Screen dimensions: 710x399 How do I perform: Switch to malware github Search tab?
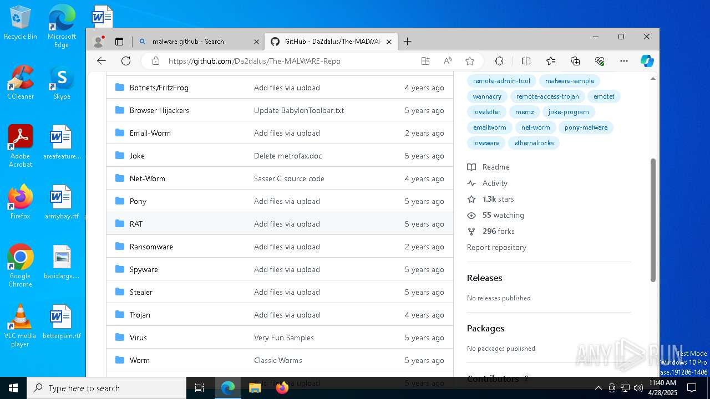coord(199,42)
